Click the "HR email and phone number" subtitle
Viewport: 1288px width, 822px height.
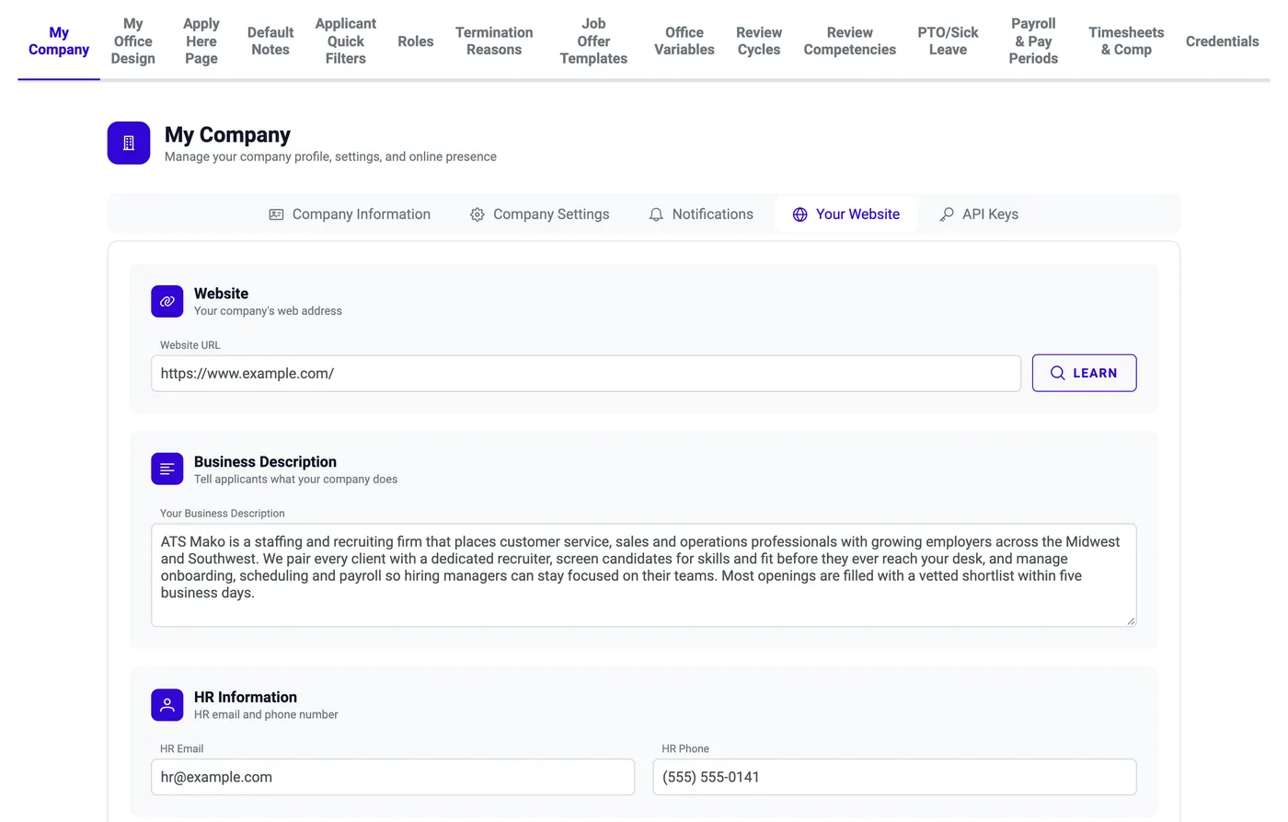(x=266, y=715)
